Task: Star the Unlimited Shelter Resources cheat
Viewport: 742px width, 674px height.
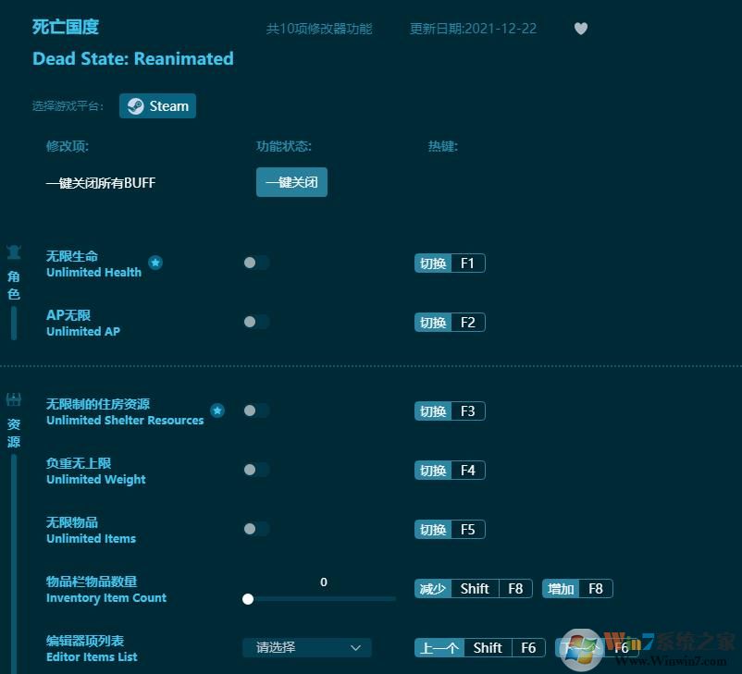Action: [217, 411]
